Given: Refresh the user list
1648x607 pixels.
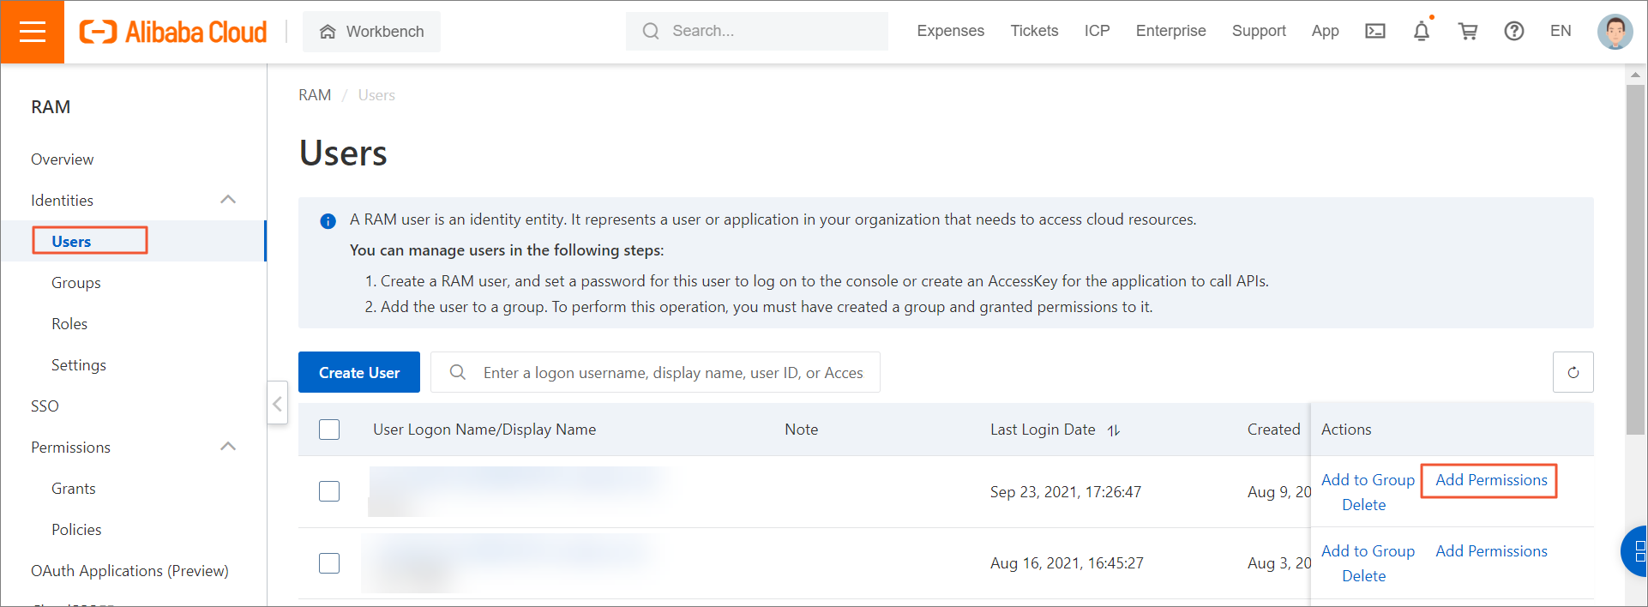Looking at the screenshot, I should pos(1573,372).
